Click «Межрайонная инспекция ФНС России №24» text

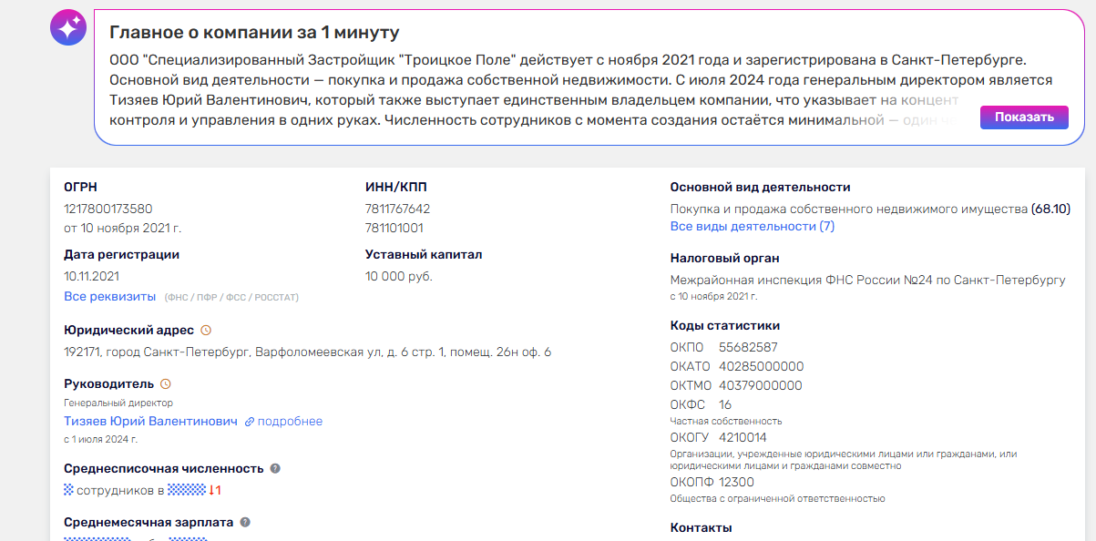pyautogui.click(x=867, y=281)
